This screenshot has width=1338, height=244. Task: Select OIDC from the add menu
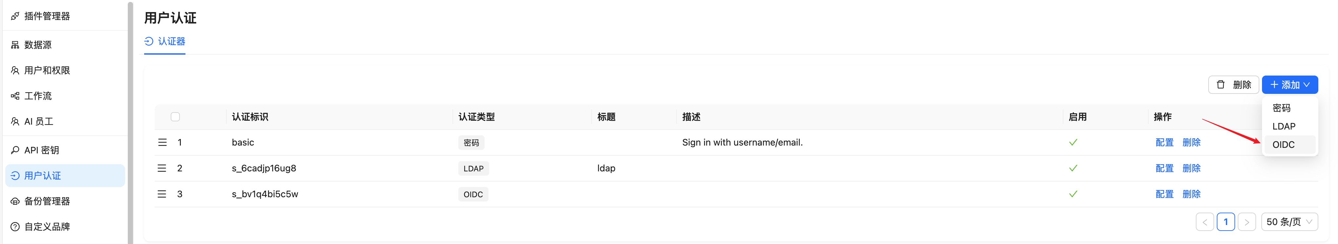(x=1283, y=145)
